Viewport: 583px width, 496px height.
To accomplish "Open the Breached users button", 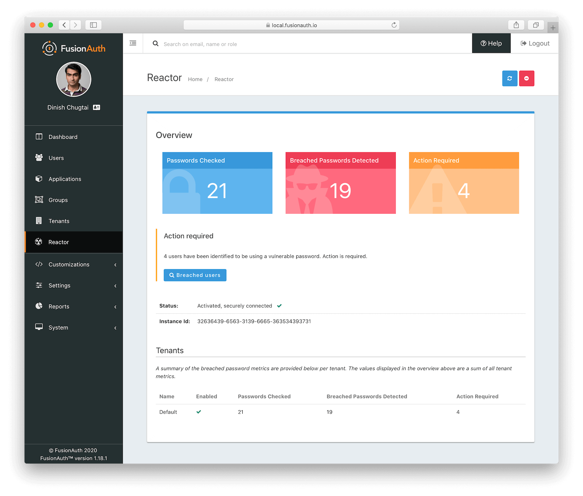I will pyautogui.click(x=195, y=275).
